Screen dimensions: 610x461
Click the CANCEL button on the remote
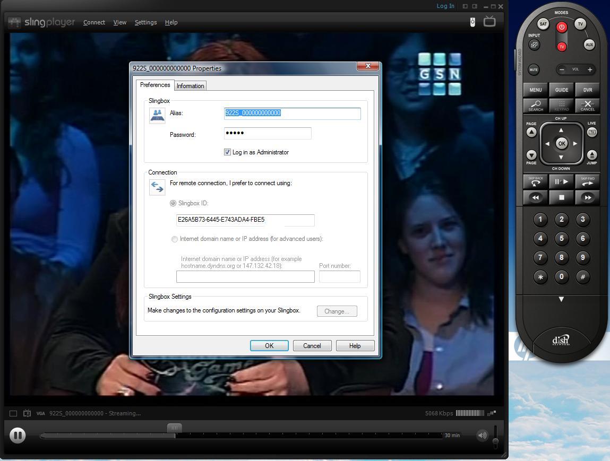587,106
